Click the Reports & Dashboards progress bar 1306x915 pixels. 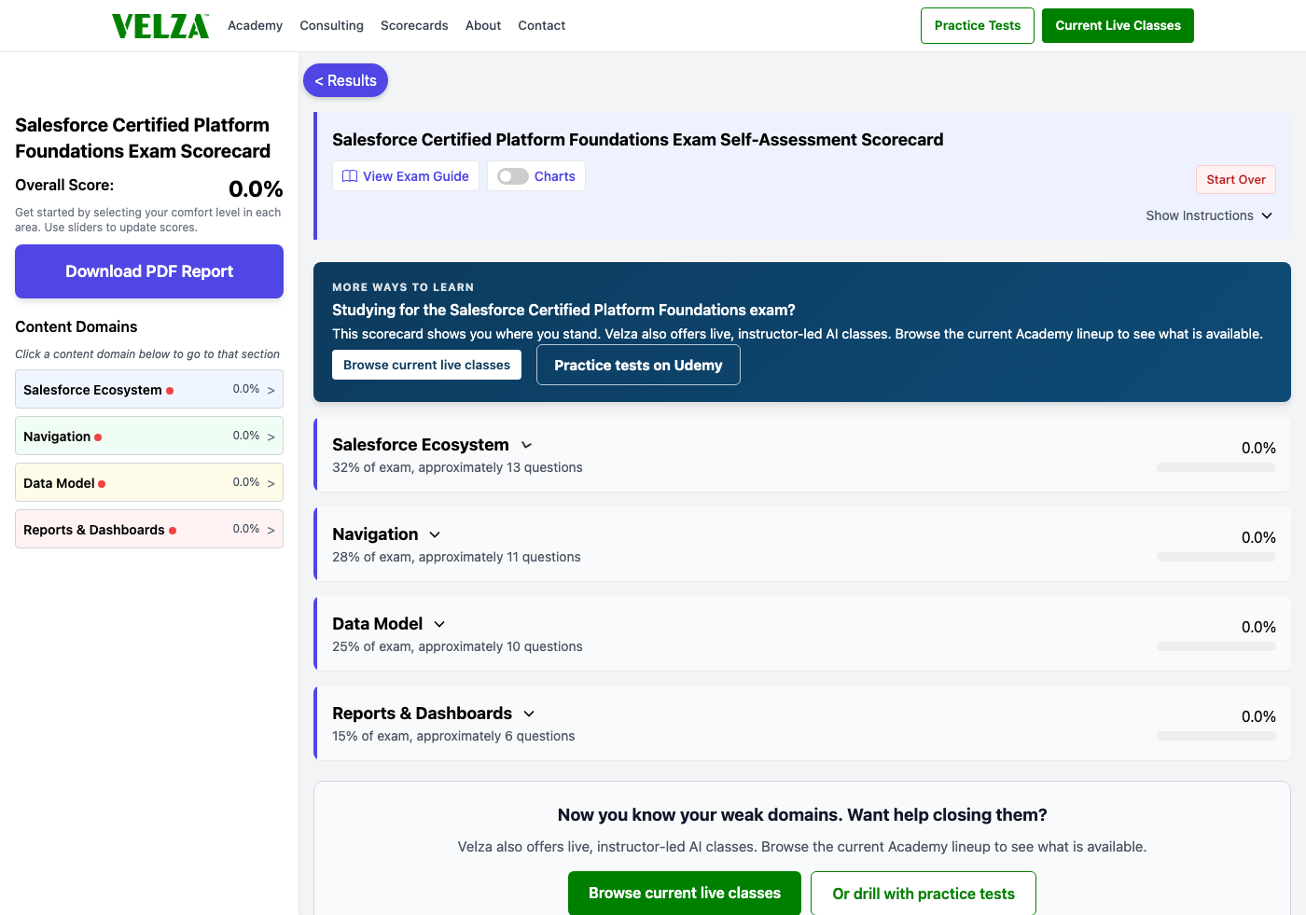(1216, 736)
